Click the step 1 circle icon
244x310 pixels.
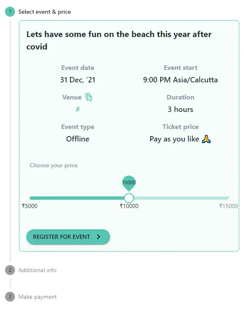[x=10, y=12]
